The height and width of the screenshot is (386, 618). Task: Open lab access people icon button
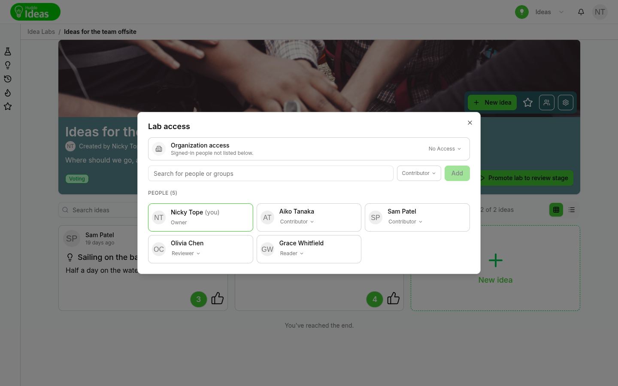click(547, 103)
